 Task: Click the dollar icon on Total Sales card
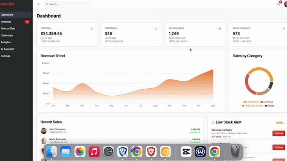click(x=92, y=29)
